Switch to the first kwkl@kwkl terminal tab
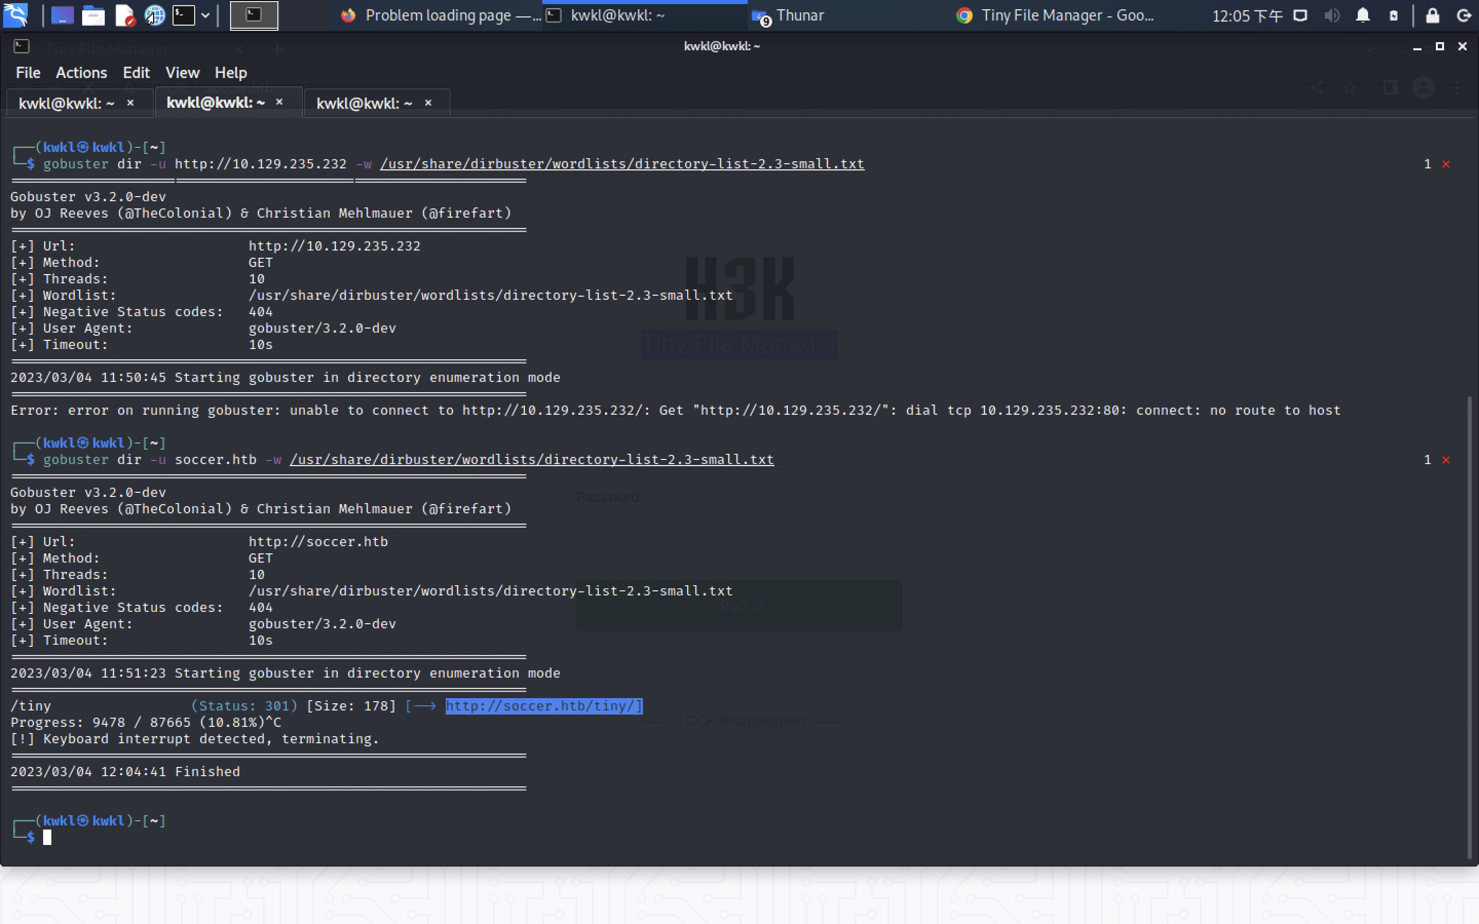 pos(66,103)
